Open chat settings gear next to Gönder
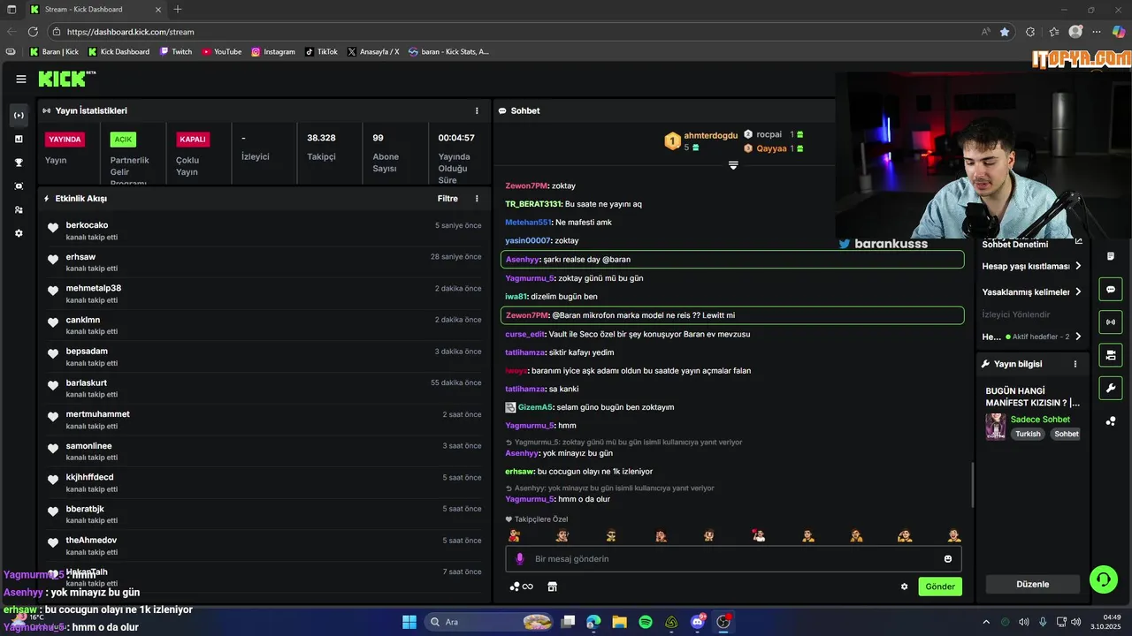The height and width of the screenshot is (636, 1132). tap(904, 587)
